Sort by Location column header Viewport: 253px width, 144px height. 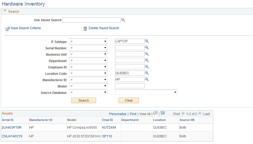[x=159, y=120]
